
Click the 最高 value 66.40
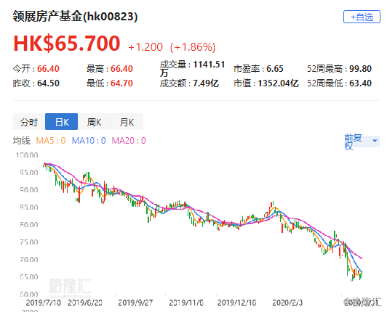[121, 69]
